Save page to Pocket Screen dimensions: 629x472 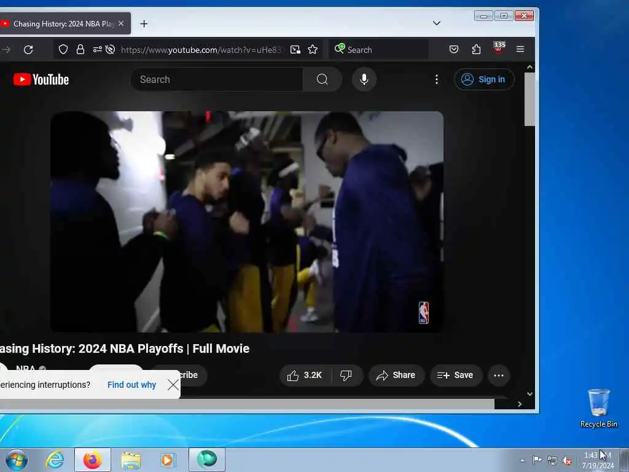[x=454, y=49]
